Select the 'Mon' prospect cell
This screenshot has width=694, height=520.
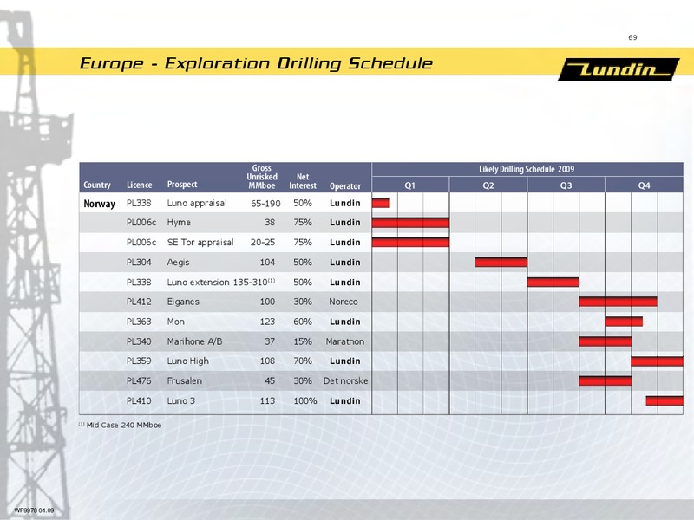tap(176, 322)
